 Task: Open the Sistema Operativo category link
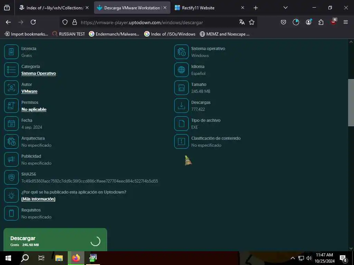[39, 73]
